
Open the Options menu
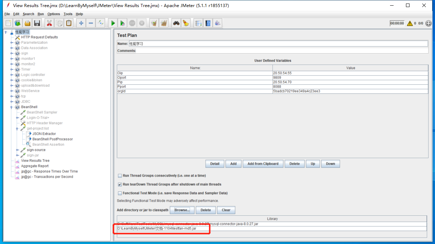[x=54, y=14]
